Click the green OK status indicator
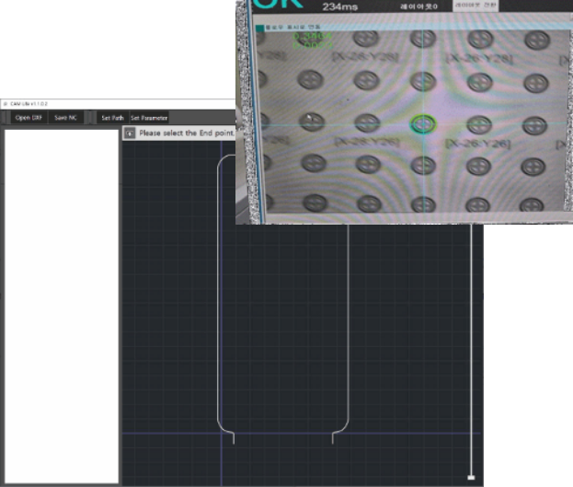Image resolution: width=573 pixels, height=487 pixels. click(x=267, y=7)
